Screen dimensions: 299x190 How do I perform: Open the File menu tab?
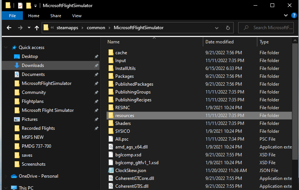click(x=12, y=16)
